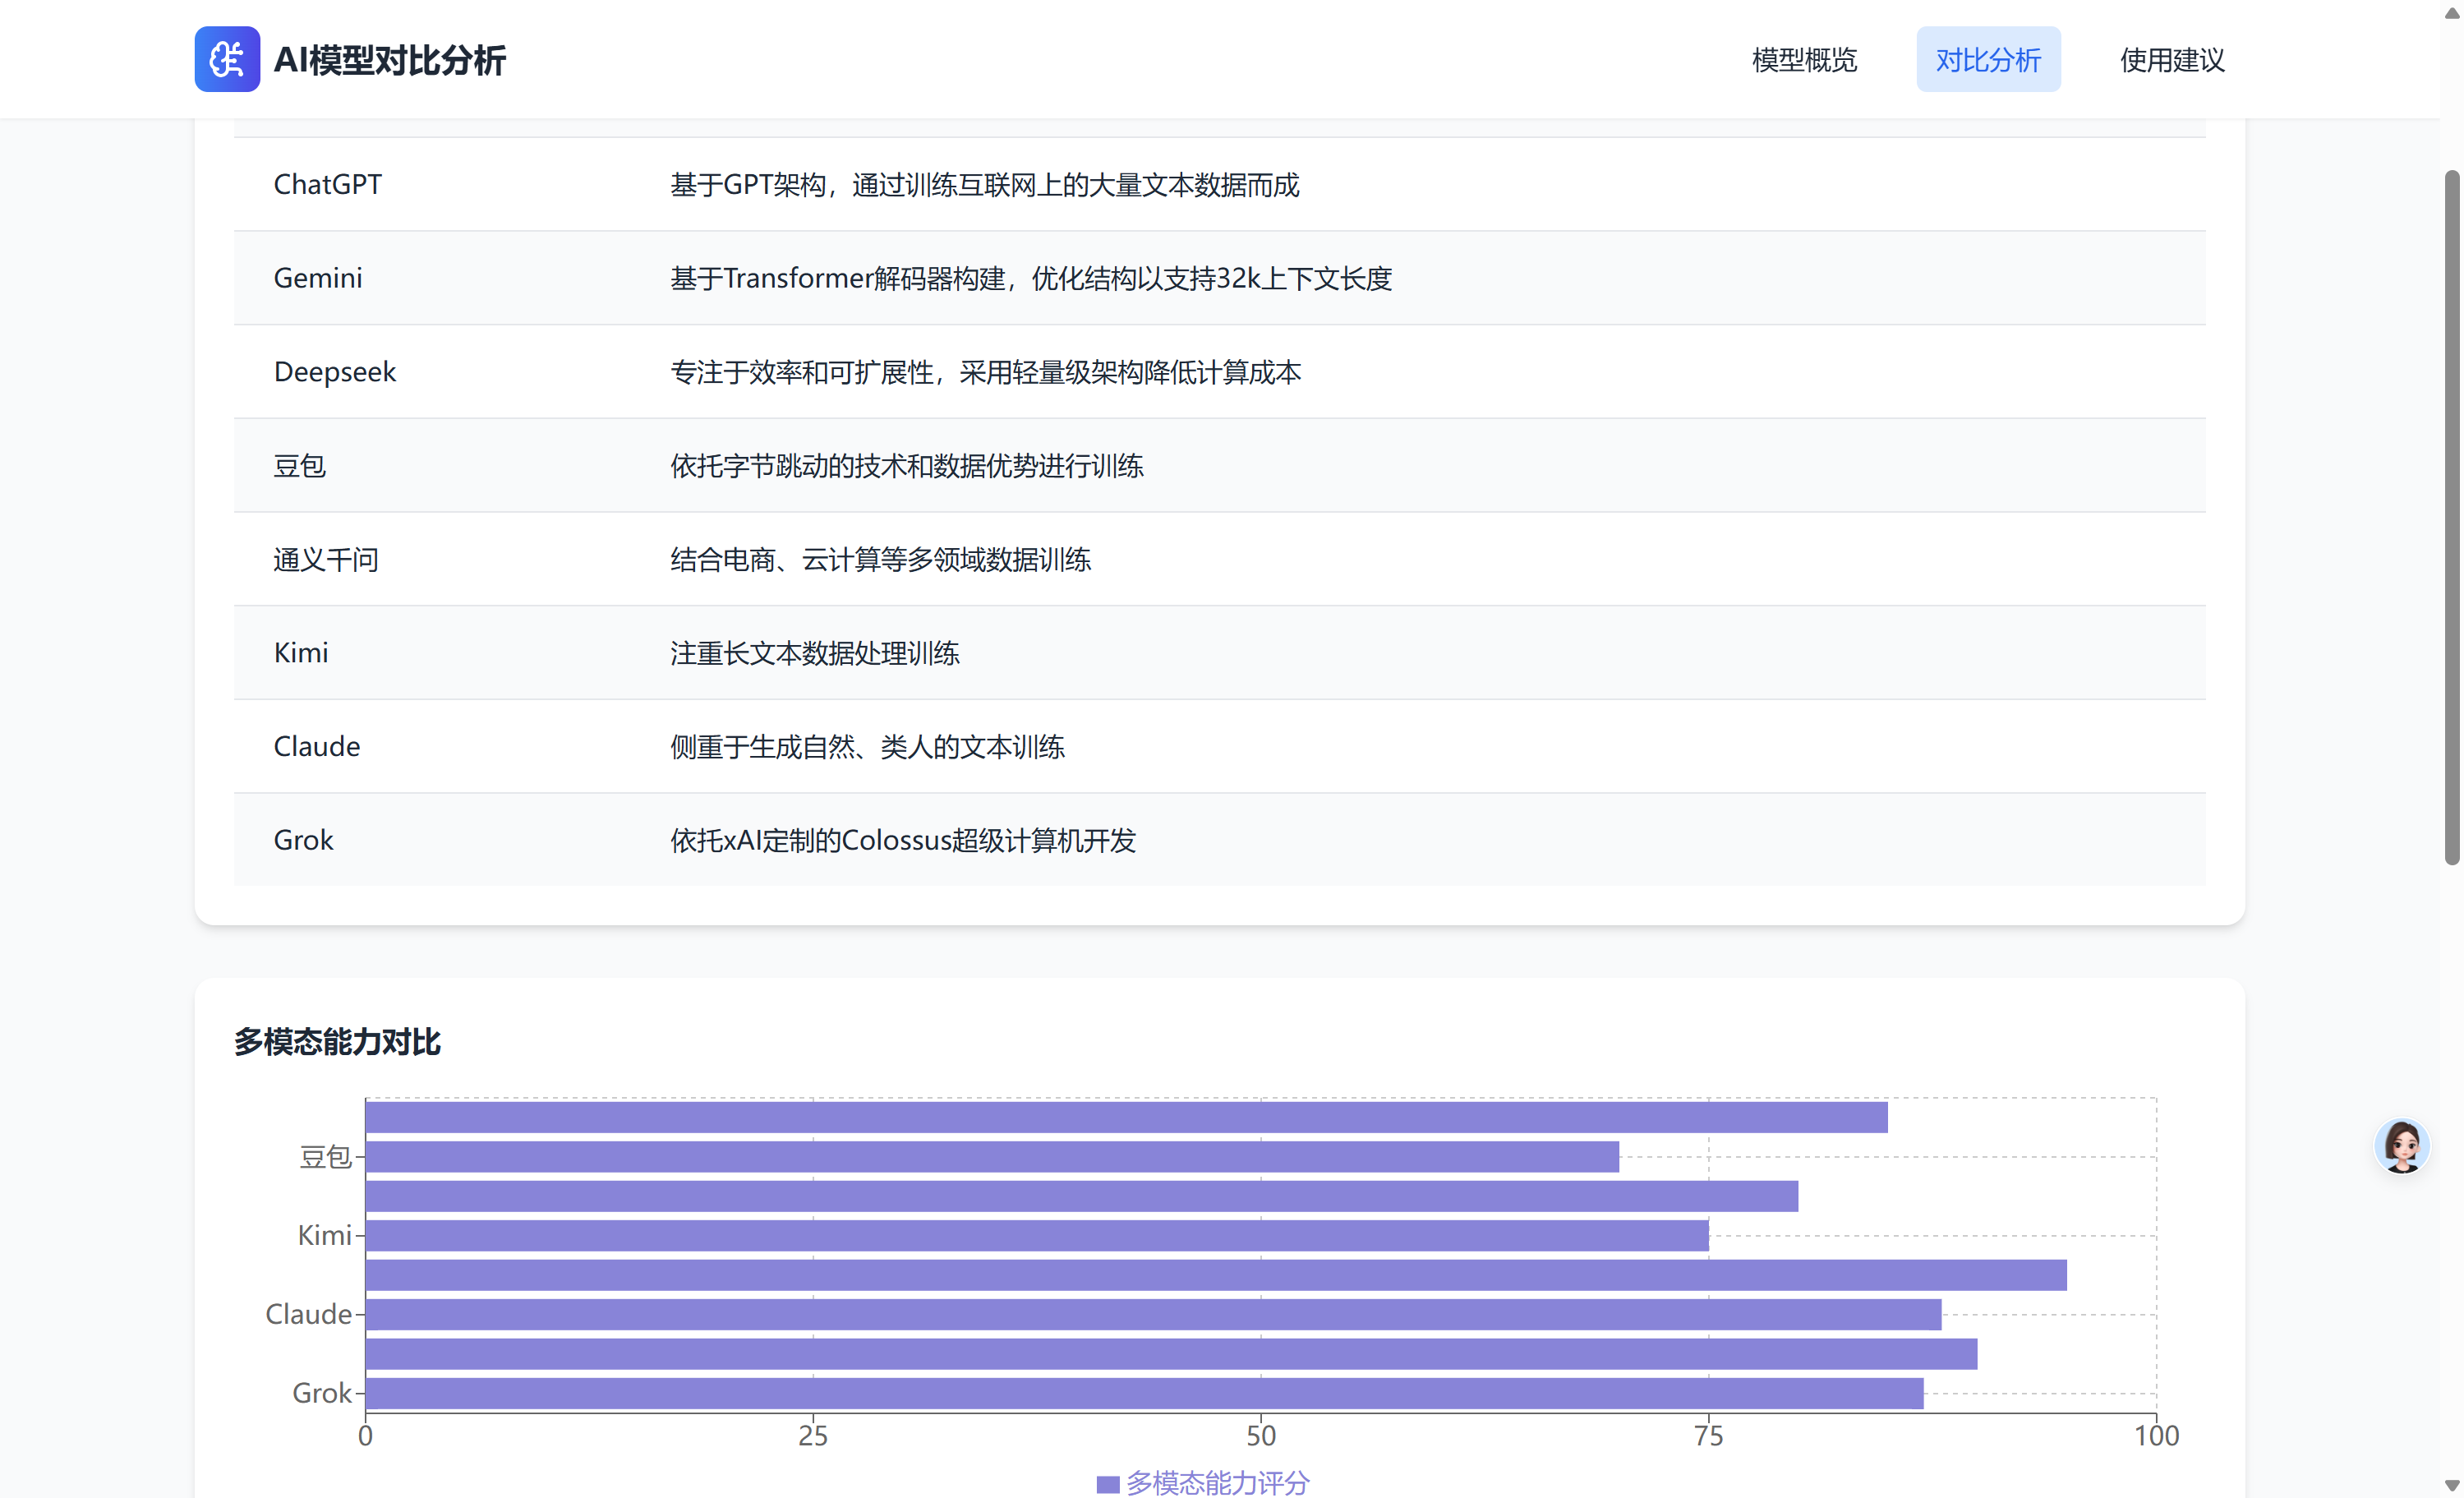Click the AI模型对比分析 site title
Image resolution: width=2464 pixels, height=1498 pixels.
click(390, 60)
